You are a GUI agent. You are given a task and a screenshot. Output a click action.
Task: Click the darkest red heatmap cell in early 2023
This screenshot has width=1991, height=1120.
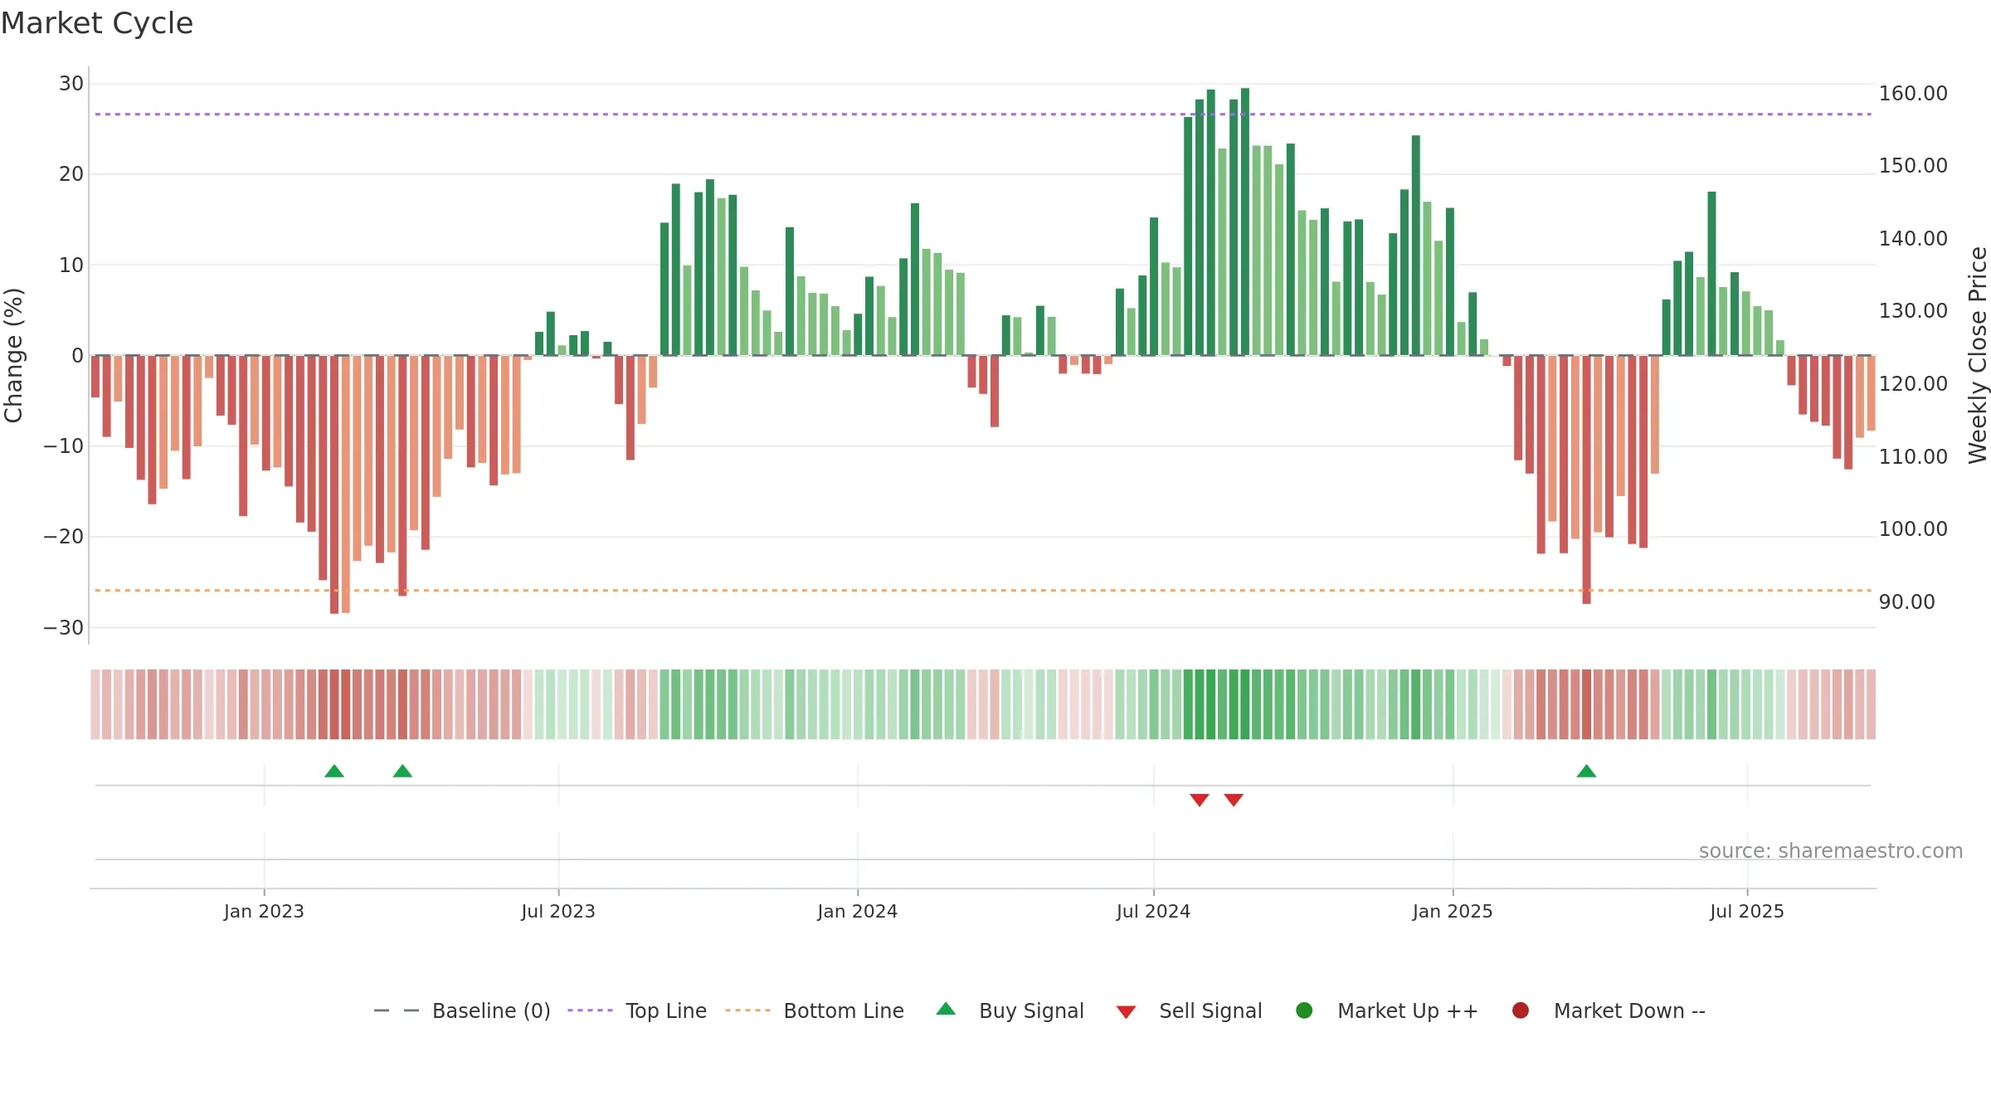pos(334,704)
